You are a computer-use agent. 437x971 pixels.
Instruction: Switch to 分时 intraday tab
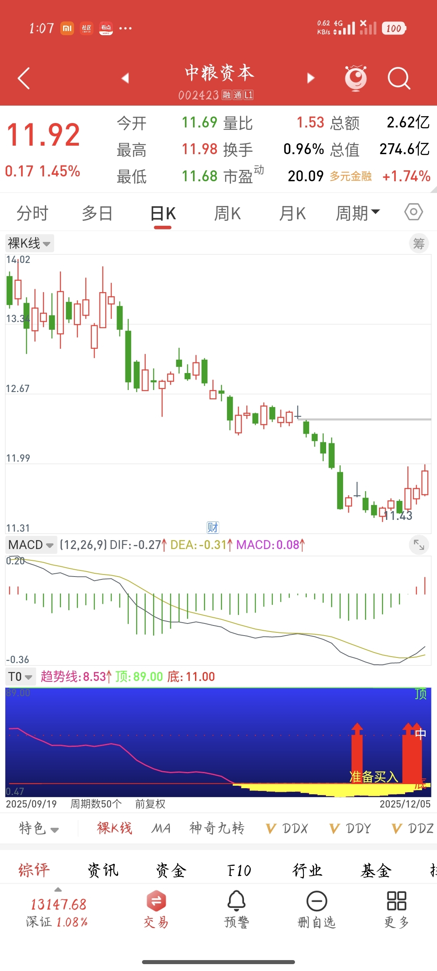click(x=32, y=213)
